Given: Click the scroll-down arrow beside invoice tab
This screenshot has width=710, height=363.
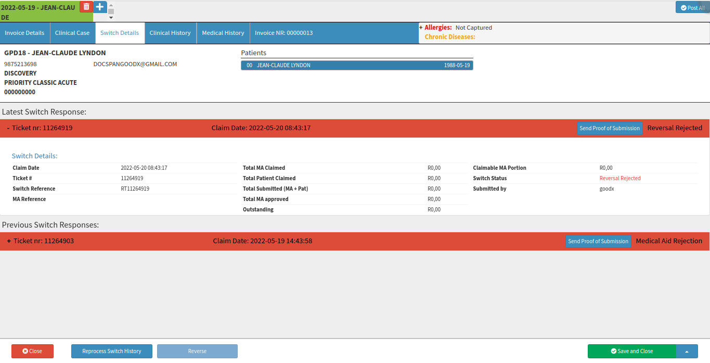Looking at the screenshot, I should click(x=111, y=18).
